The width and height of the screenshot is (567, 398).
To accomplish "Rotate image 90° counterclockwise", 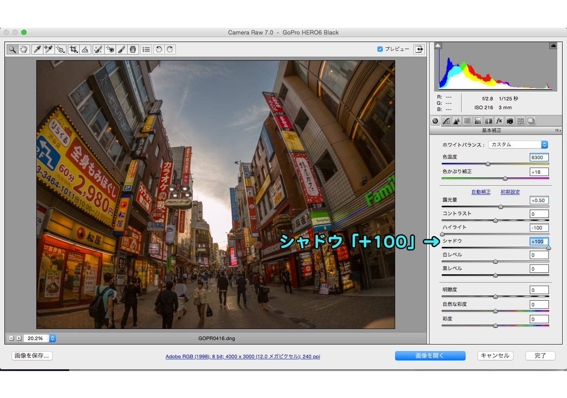I will pos(159,49).
